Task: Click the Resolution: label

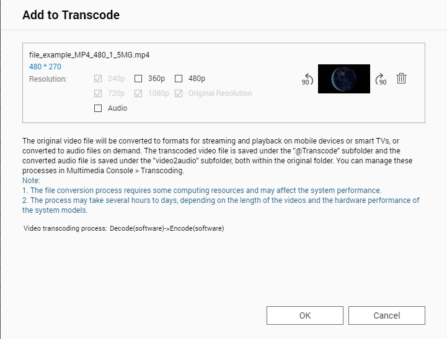Action: pyautogui.click(x=48, y=79)
